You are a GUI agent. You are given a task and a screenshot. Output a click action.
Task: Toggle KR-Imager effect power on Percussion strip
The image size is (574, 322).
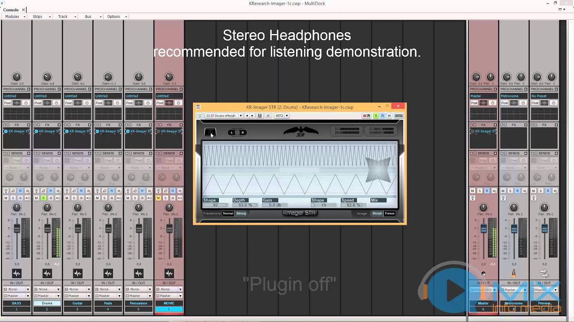point(127,131)
